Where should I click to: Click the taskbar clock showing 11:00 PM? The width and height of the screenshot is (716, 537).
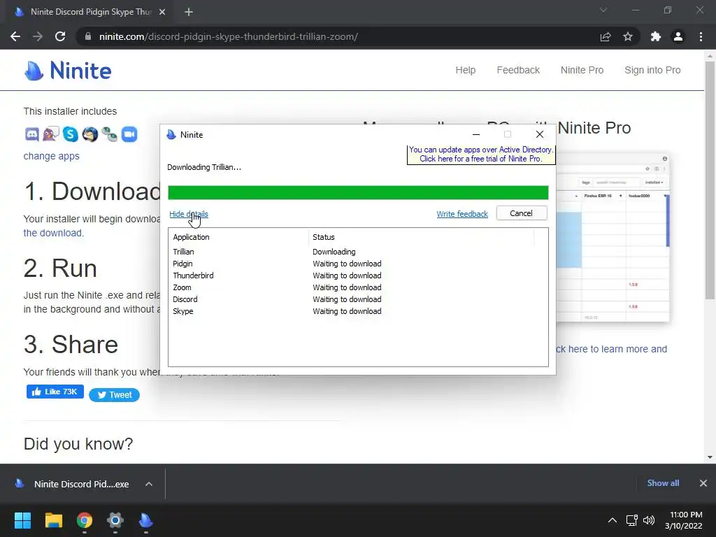[x=684, y=520]
